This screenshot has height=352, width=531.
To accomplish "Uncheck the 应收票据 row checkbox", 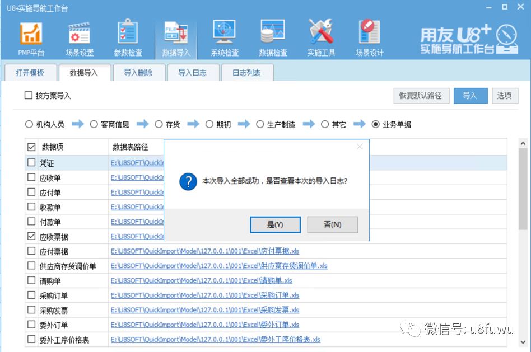I will 31,236.
